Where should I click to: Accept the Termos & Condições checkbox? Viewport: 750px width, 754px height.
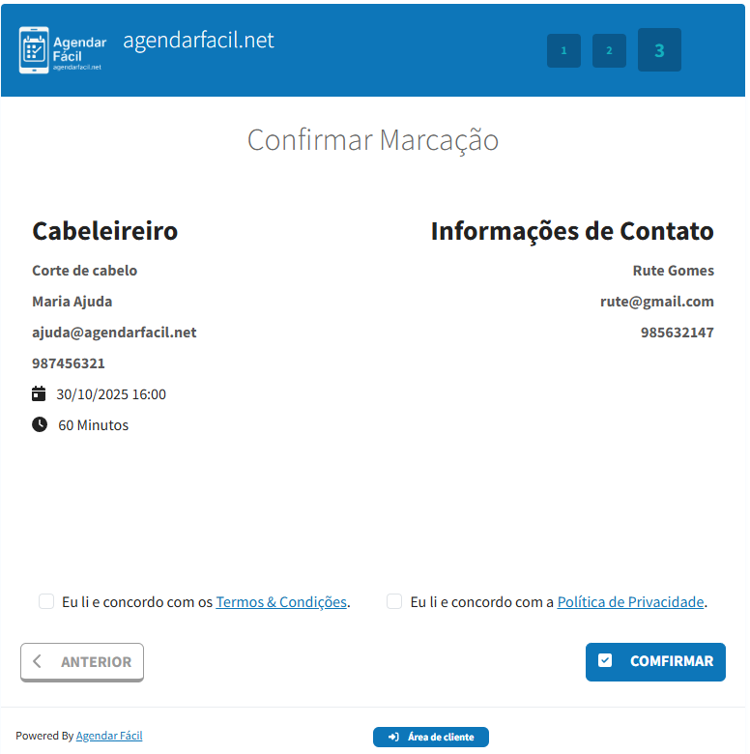(x=46, y=601)
